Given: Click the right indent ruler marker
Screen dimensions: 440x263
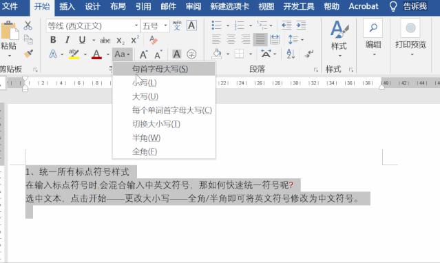Looking at the screenshot, I should point(381,87).
